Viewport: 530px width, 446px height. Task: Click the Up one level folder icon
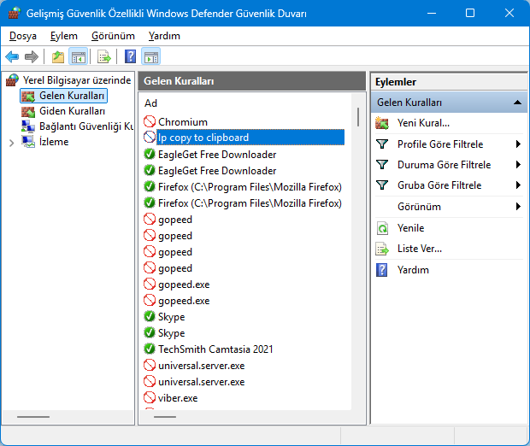tap(58, 56)
